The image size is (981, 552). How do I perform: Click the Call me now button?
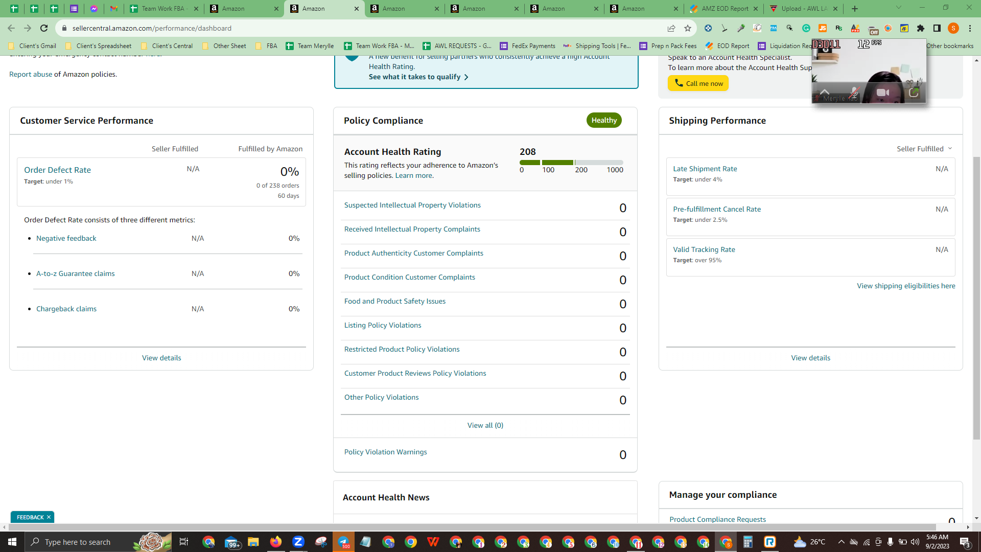[698, 83]
